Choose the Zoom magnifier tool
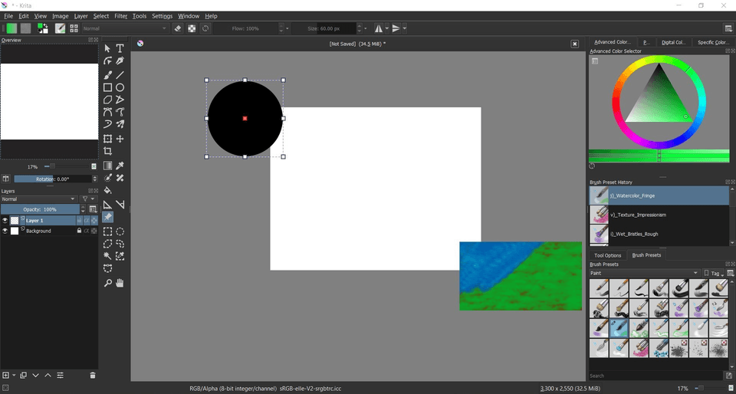Image resolution: width=736 pixels, height=394 pixels. [x=108, y=283]
